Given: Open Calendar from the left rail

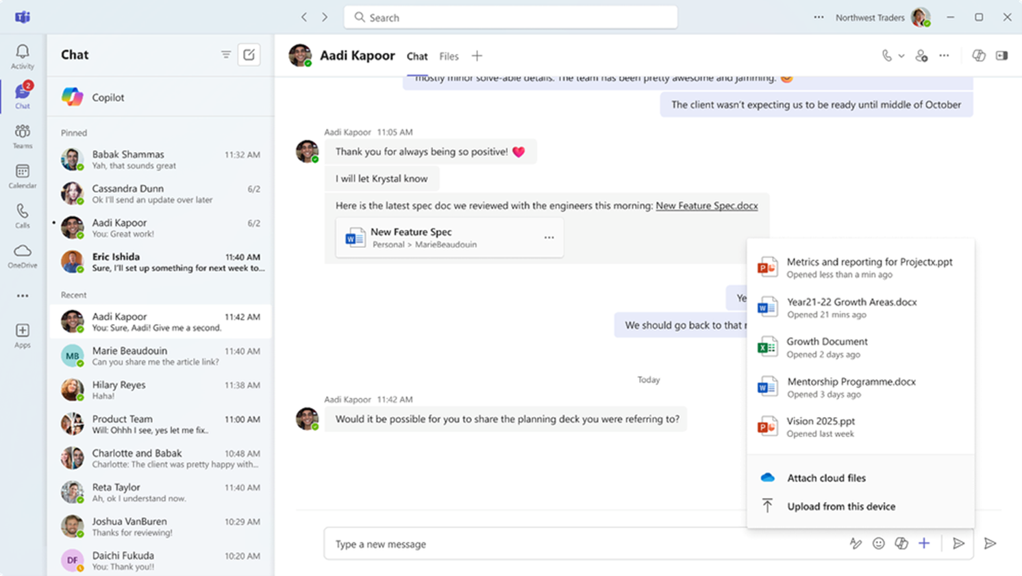Looking at the screenshot, I should tap(23, 176).
